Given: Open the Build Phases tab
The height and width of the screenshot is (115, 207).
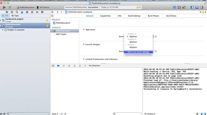Looking at the screenshot, I should pos(153,16).
